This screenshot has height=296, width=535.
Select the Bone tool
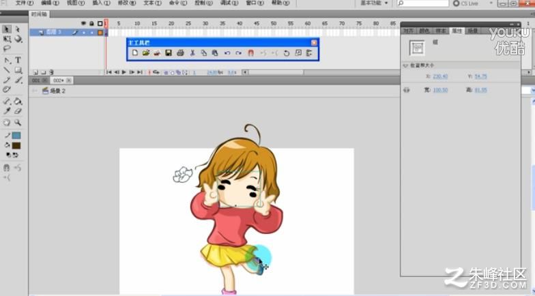pyautogui.click(x=7, y=101)
